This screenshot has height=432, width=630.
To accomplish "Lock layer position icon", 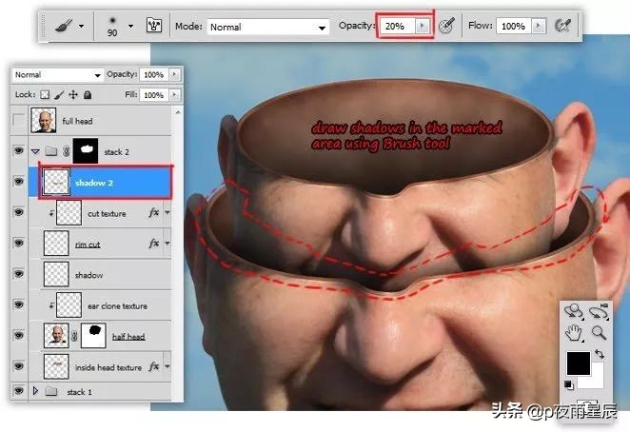I will coord(73,95).
